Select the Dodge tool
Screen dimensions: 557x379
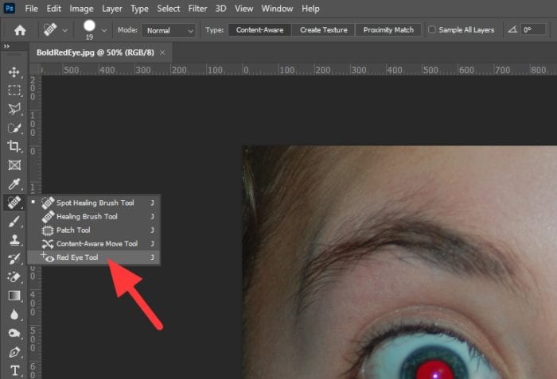[14, 333]
